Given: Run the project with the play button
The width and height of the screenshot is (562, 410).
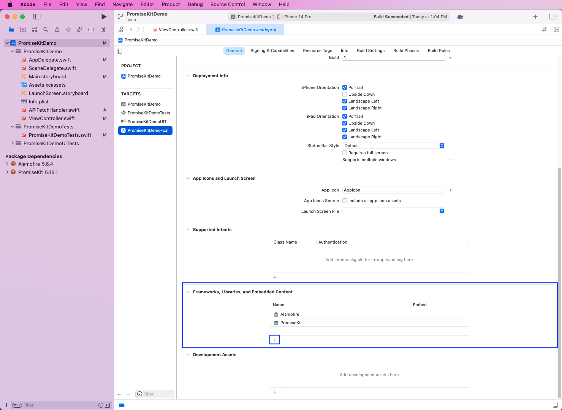Looking at the screenshot, I should (x=104, y=17).
